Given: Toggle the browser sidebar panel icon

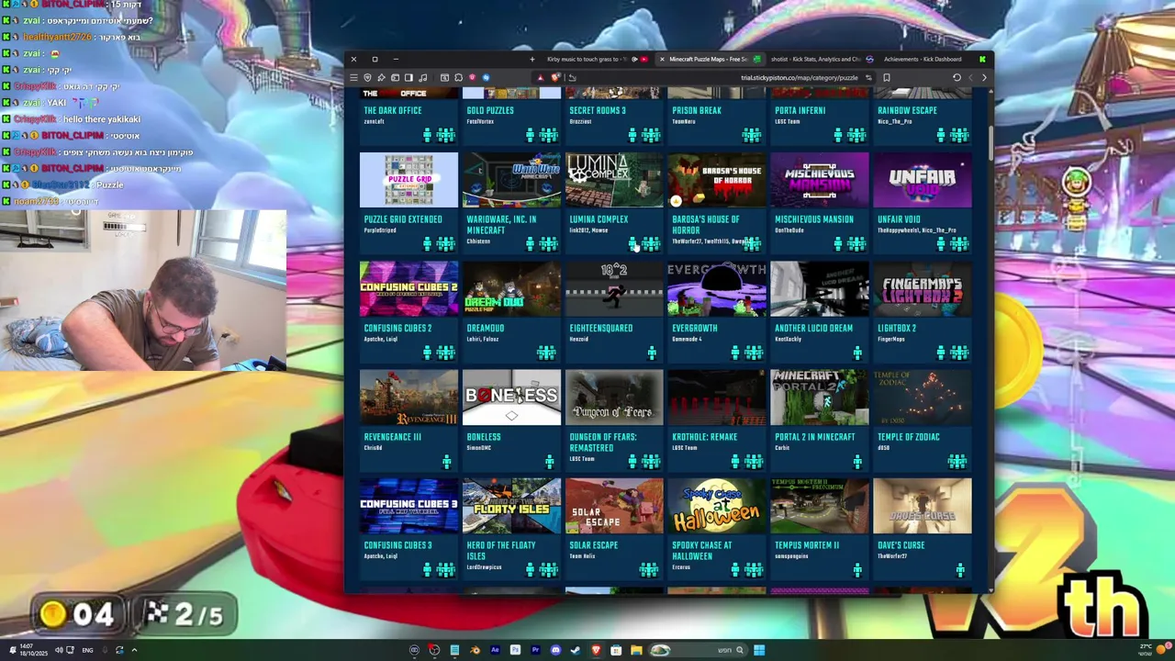Looking at the screenshot, I should click(408, 77).
